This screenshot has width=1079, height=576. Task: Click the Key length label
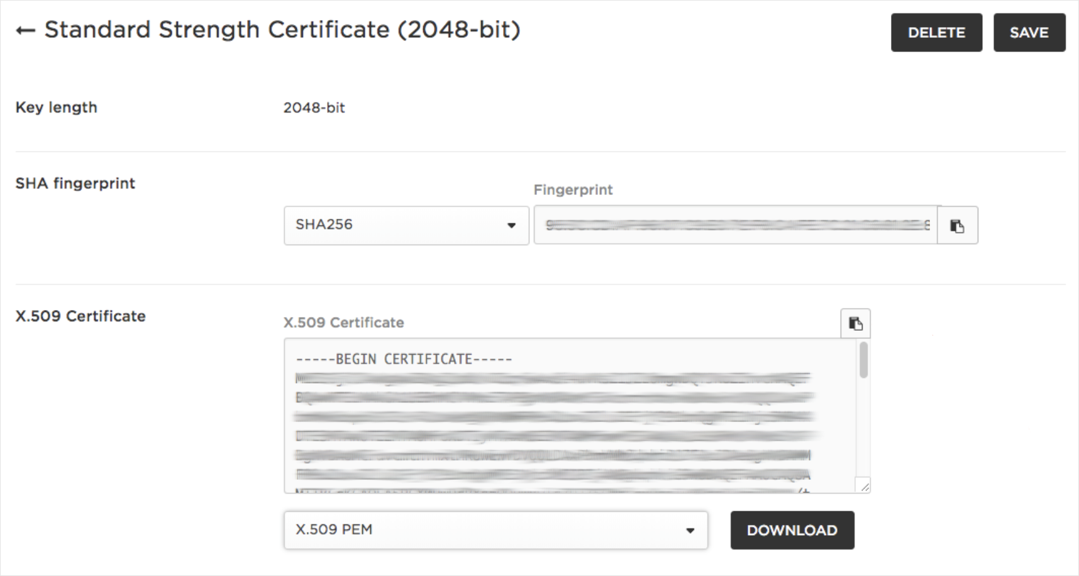(56, 108)
